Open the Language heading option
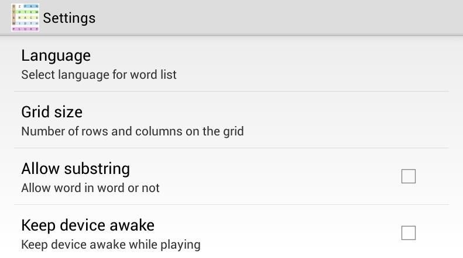 (56, 55)
